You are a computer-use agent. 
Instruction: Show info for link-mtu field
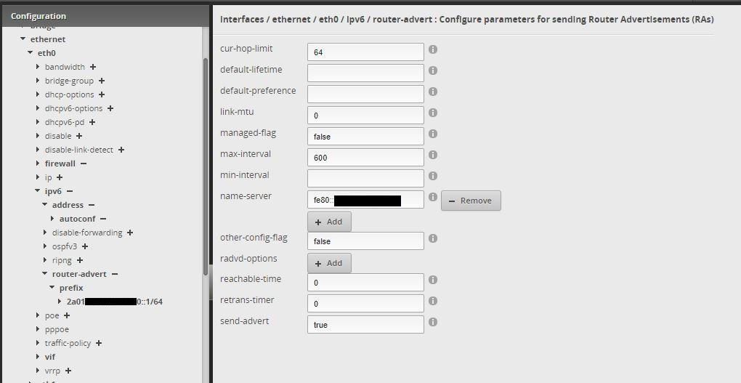tap(433, 113)
